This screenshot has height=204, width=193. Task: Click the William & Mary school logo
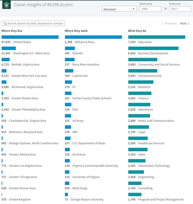pyautogui.click(x=6, y=5)
